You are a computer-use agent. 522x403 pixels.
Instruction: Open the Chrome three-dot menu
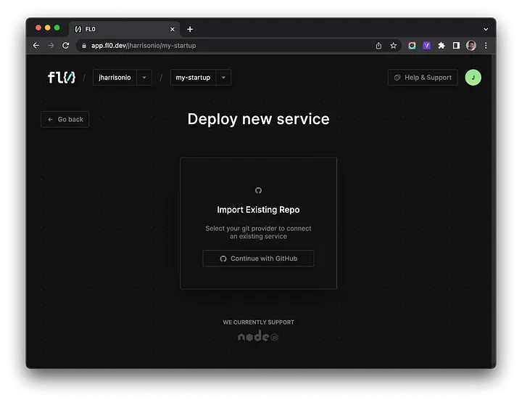pyautogui.click(x=486, y=45)
